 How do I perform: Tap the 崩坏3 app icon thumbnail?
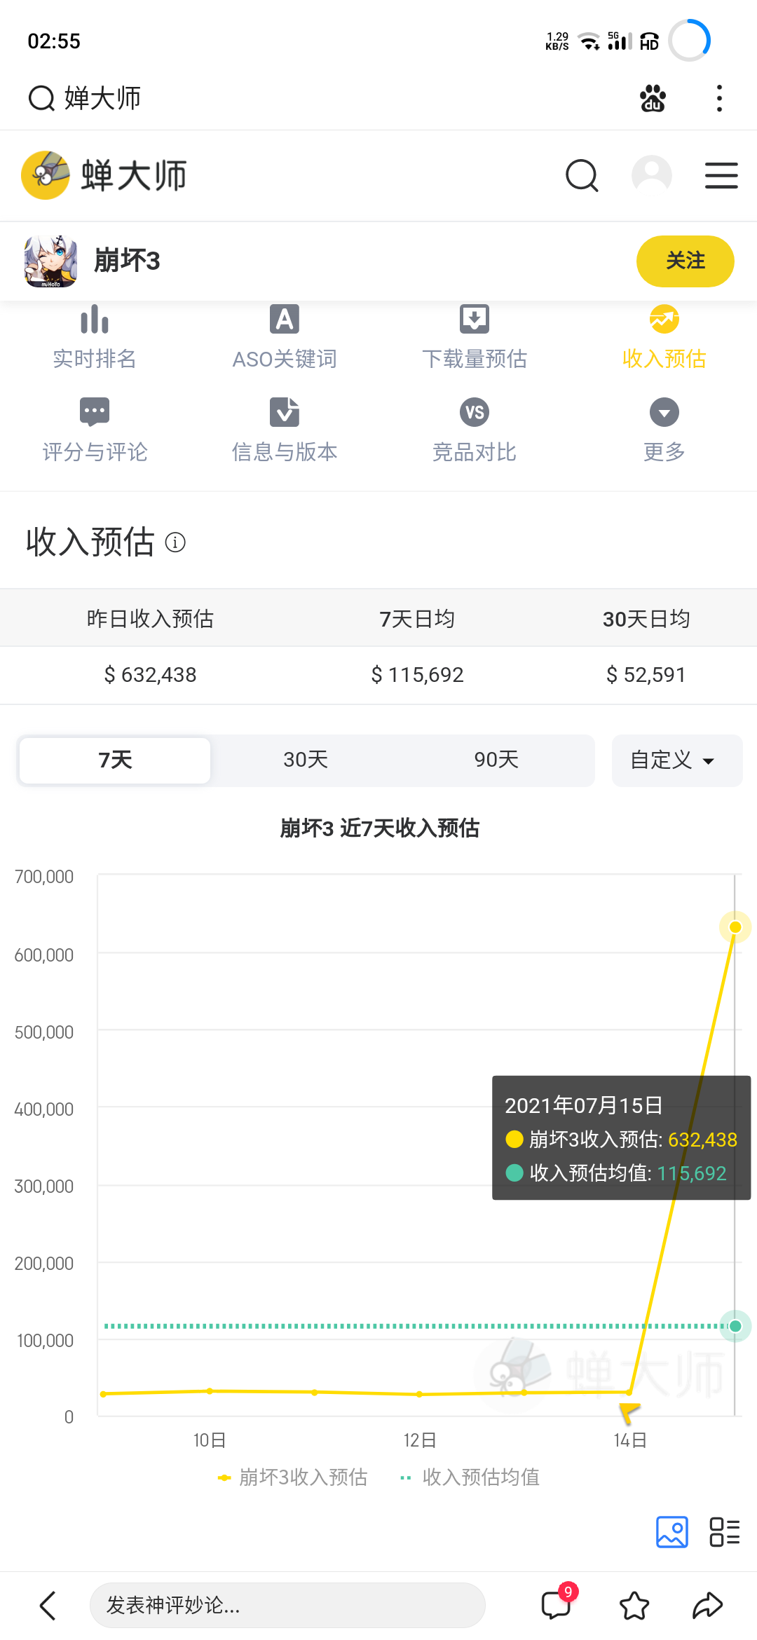[x=50, y=261]
